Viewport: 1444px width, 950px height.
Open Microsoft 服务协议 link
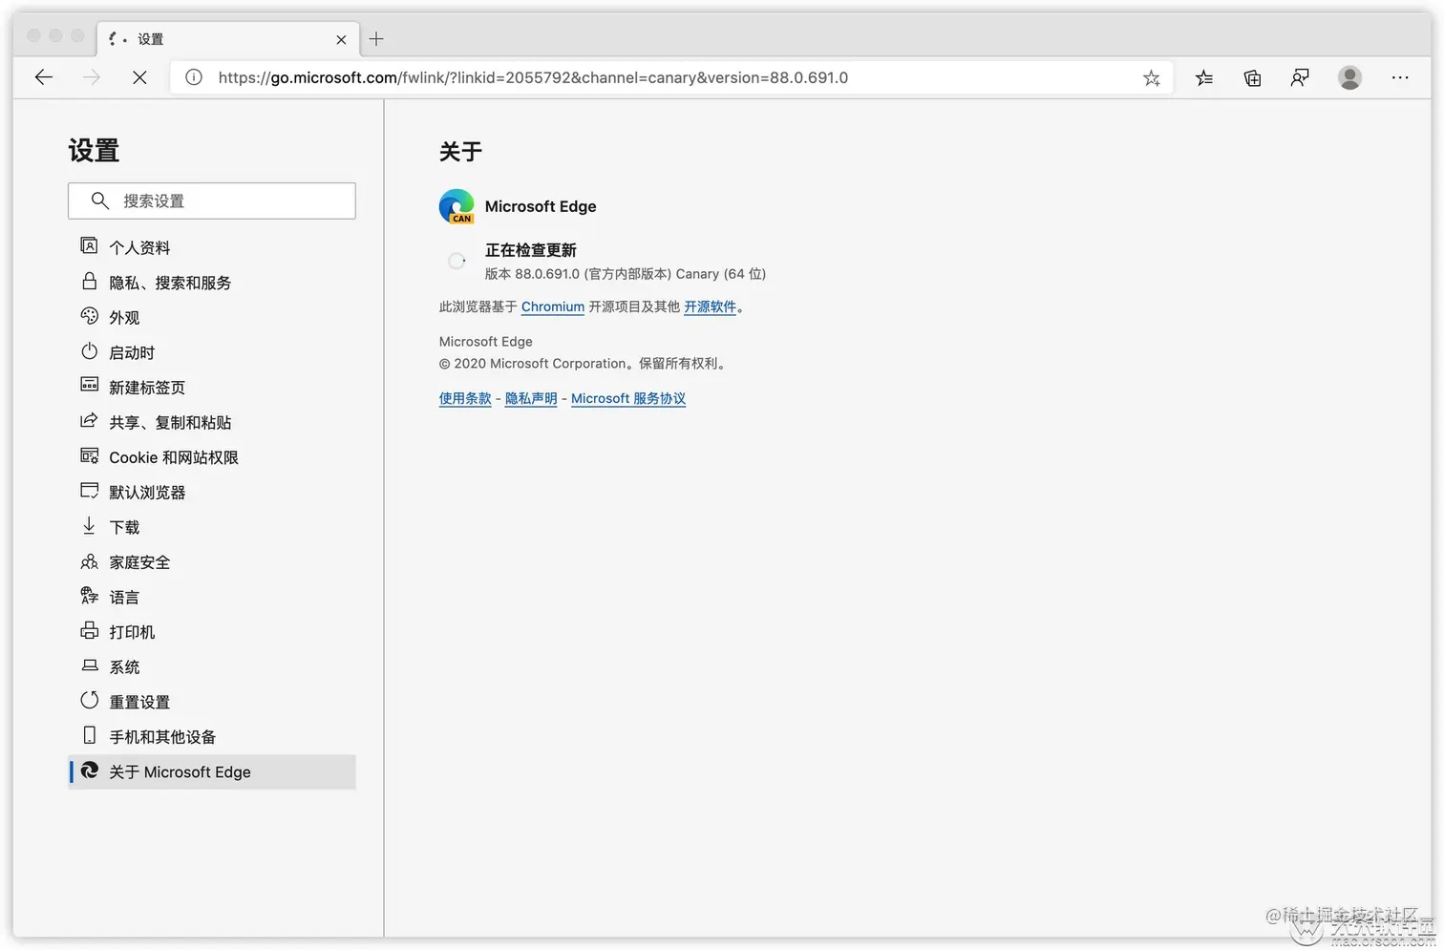[628, 398]
